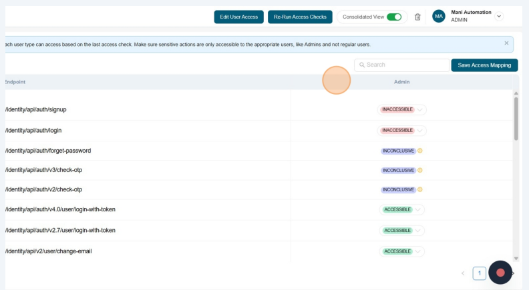
Task: Expand signup endpoint access status dropdown
Action: coord(420,110)
